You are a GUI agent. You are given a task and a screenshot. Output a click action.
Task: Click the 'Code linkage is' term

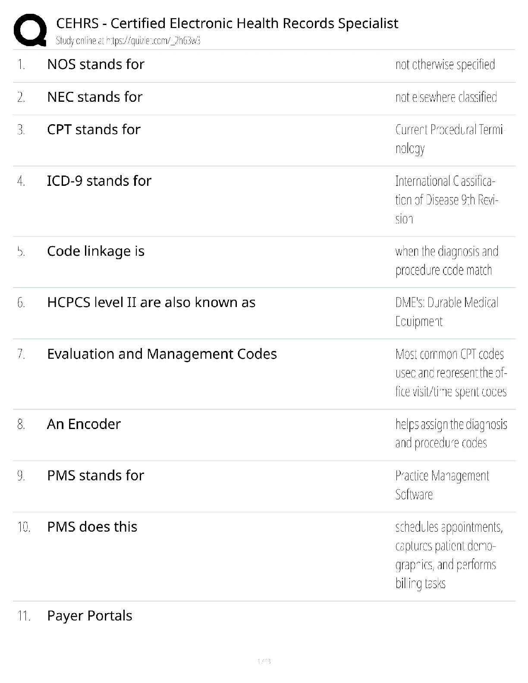pyautogui.click(x=95, y=251)
